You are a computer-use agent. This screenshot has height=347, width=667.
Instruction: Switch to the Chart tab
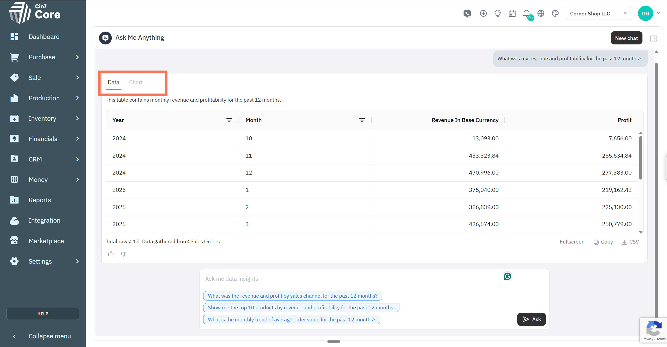click(x=136, y=82)
